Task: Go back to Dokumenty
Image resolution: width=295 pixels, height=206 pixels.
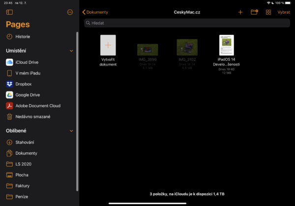Action: pos(95,12)
